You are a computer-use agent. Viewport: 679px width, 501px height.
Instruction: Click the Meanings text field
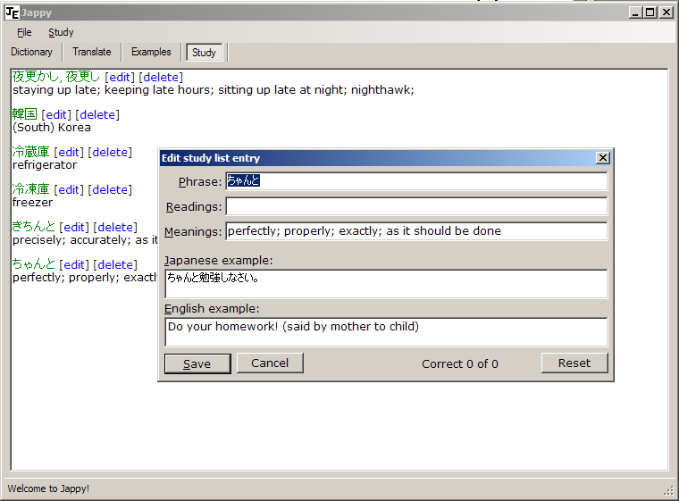[415, 231]
